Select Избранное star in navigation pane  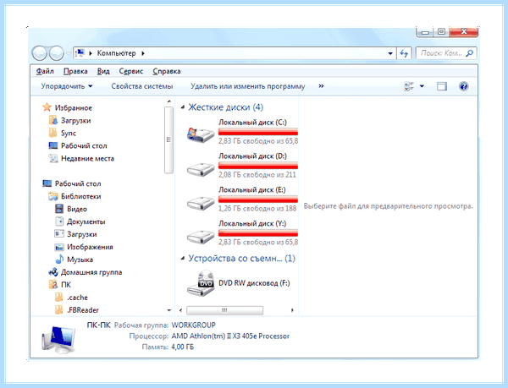pyautogui.click(x=47, y=107)
